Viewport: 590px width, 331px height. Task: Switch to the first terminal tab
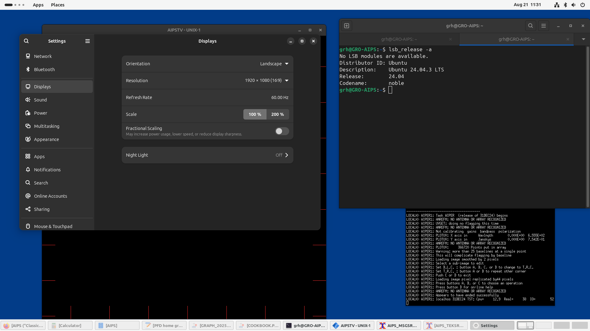point(399,39)
